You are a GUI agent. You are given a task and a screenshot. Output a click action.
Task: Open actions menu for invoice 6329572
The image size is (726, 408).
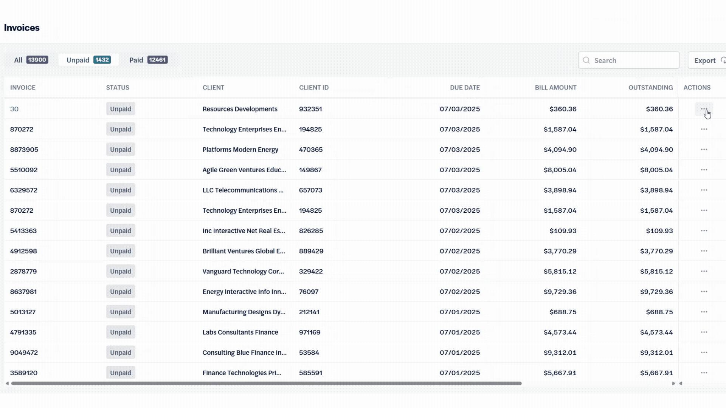tap(704, 190)
